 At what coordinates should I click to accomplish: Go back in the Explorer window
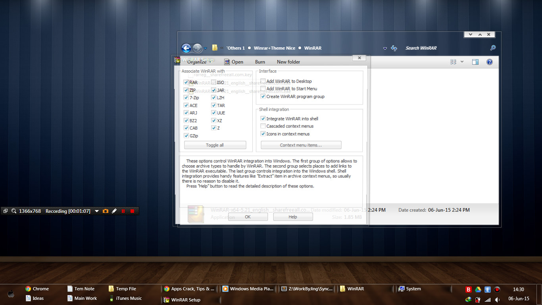186,48
